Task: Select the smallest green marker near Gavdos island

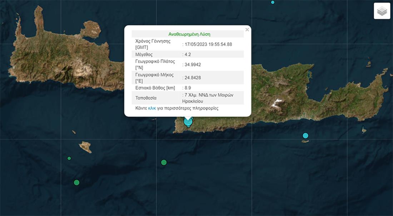Action: (69, 158)
